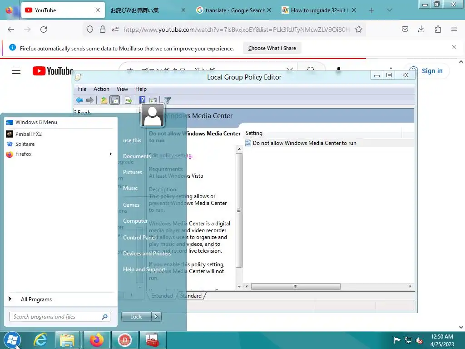The height and width of the screenshot is (349, 465).
Task: Click the Action Center flag tray icon
Action: 396,340
